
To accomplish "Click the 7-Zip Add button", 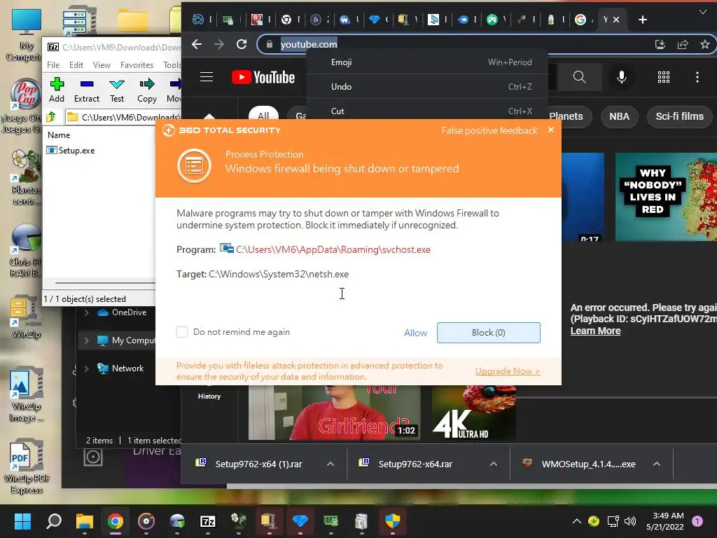I will tap(57, 90).
